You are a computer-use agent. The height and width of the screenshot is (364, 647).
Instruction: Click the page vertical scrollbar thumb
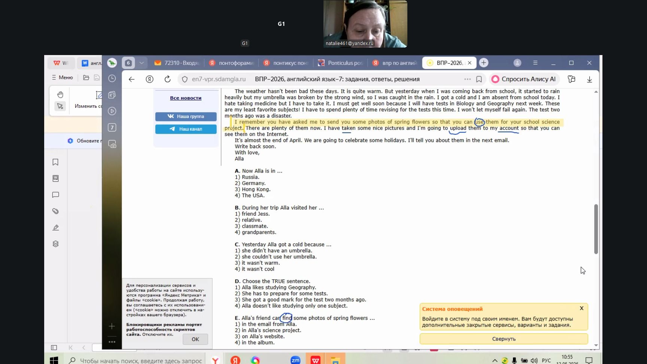596,229
